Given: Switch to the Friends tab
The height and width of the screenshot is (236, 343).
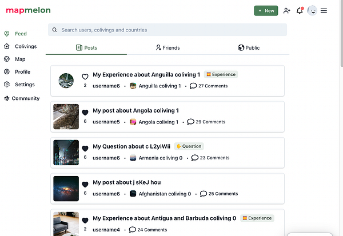Looking at the screenshot, I should (x=167, y=48).
